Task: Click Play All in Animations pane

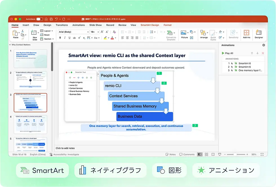Action: click(228, 53)
